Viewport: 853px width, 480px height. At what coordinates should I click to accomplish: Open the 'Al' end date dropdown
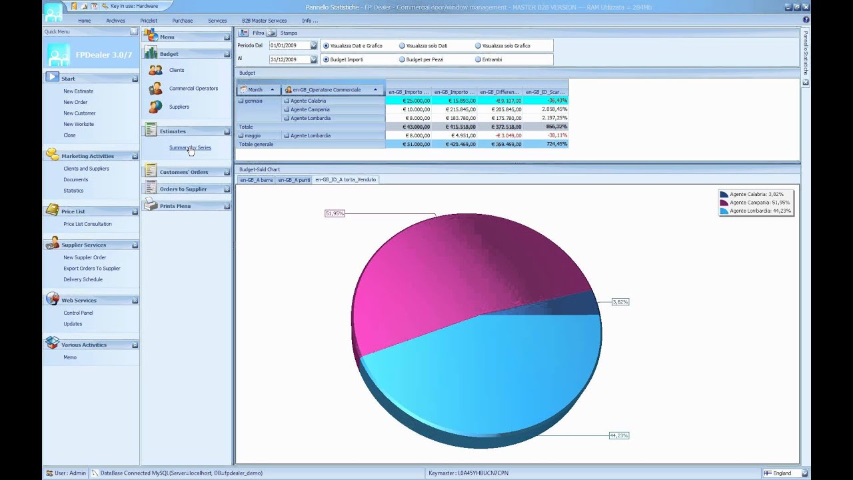pos(313,59)
